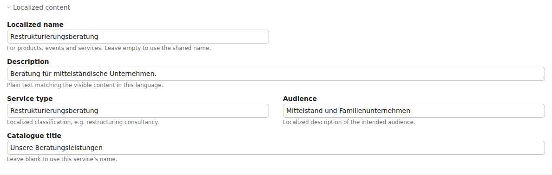Click the Audience input field
Screen dimensions: 552x175
point(414,111)
